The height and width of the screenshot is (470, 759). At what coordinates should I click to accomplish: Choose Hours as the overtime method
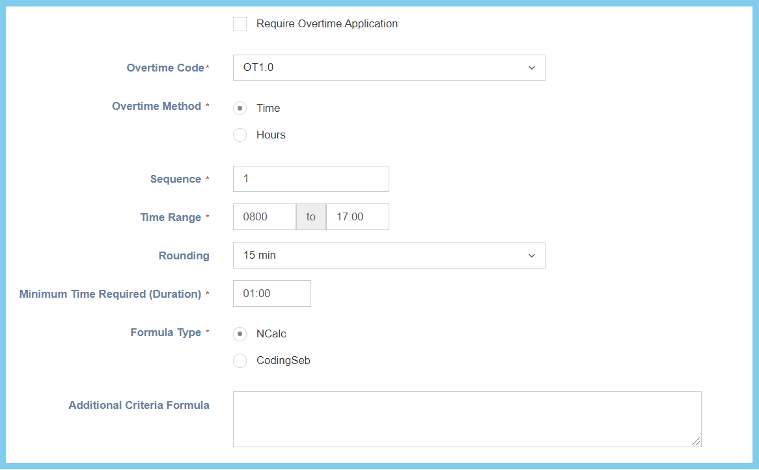click(x=240, y=135)
